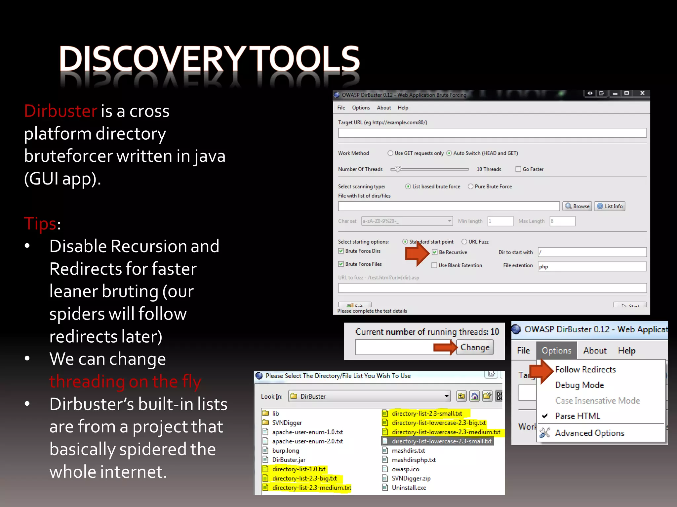This screenshot has height=507, width=677.
Task: Select Standard start point radio
Action: click(x=405, y=242)
